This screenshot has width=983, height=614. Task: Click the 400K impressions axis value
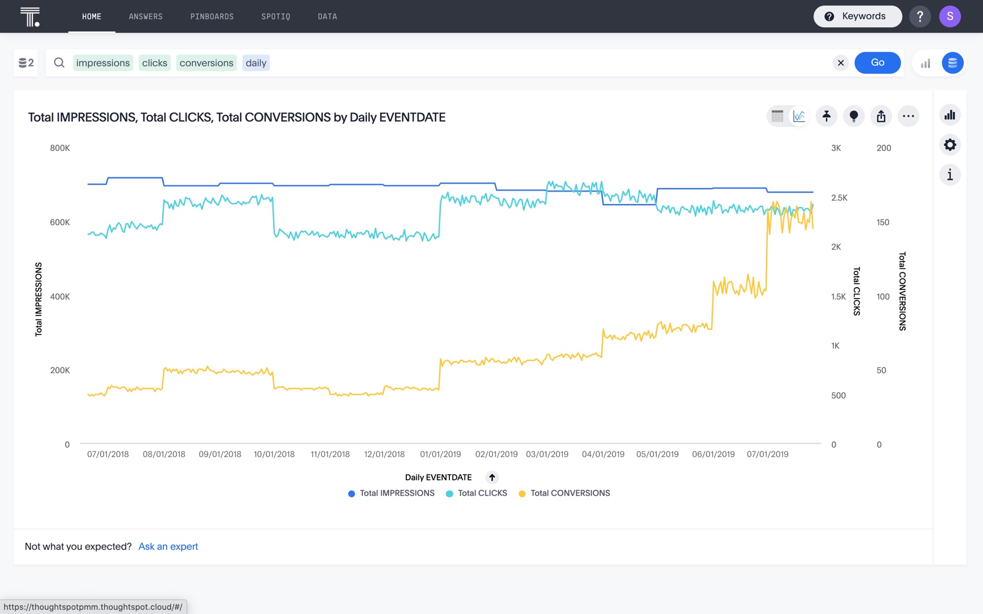click(x=60, y=297)
